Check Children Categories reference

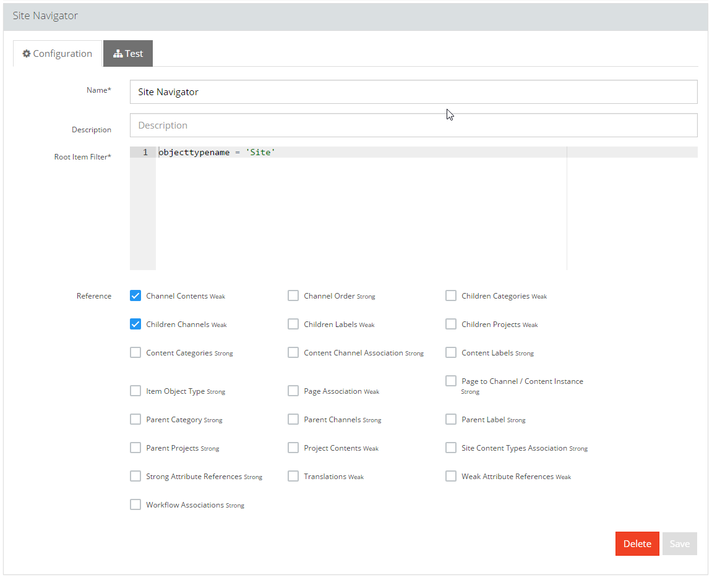coord(451,296)
